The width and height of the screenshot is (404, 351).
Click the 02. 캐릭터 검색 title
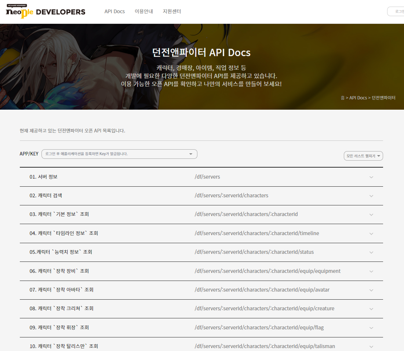tap(46, 196)
